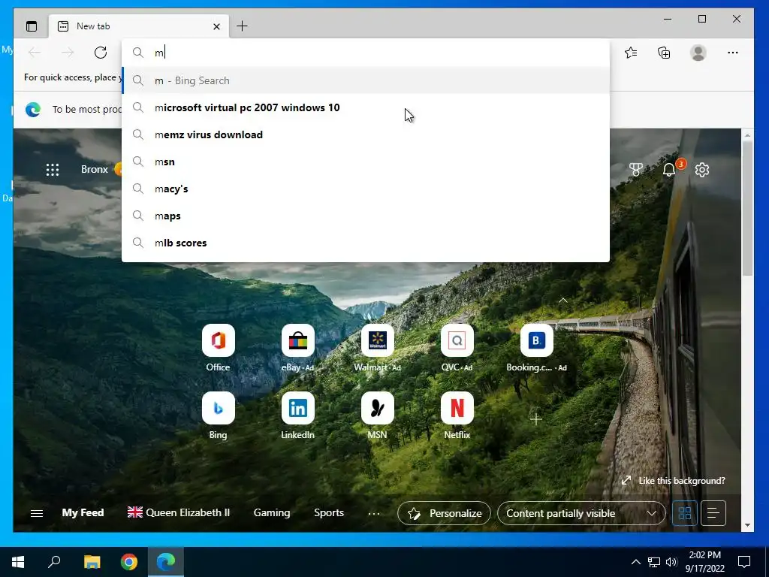This screenshot has height=577, width=769.
Task: Click the scrollbar down arrow
Action: click(747, 525)
